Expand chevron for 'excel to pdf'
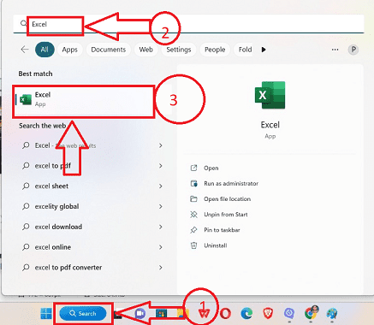 (161, 166)
